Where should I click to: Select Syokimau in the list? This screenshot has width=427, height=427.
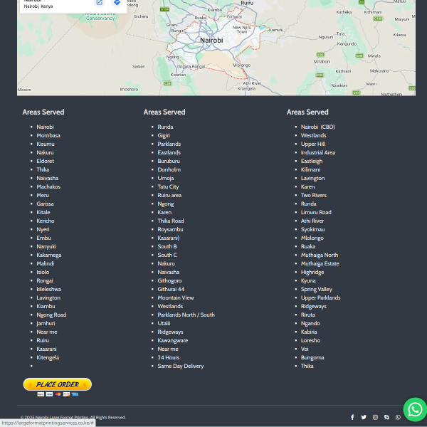313,229
